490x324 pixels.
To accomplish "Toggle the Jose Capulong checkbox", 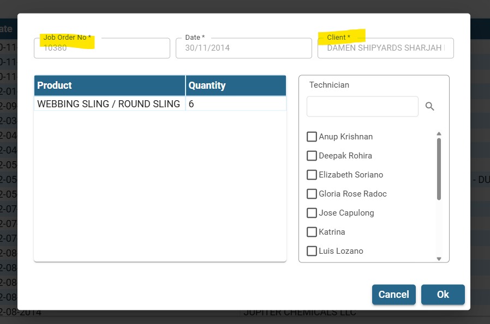I will pyautogui.click(x=312, y=213).
